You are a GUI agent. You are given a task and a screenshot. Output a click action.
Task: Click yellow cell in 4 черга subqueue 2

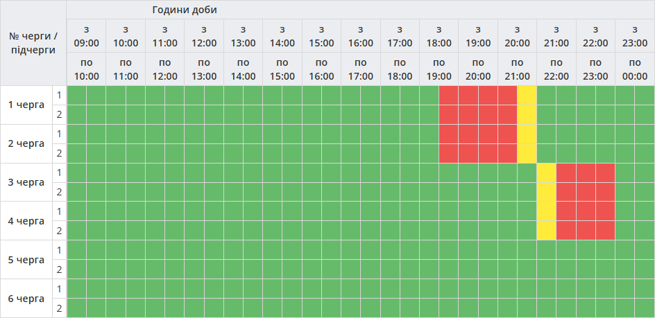(x=547, y=231)
